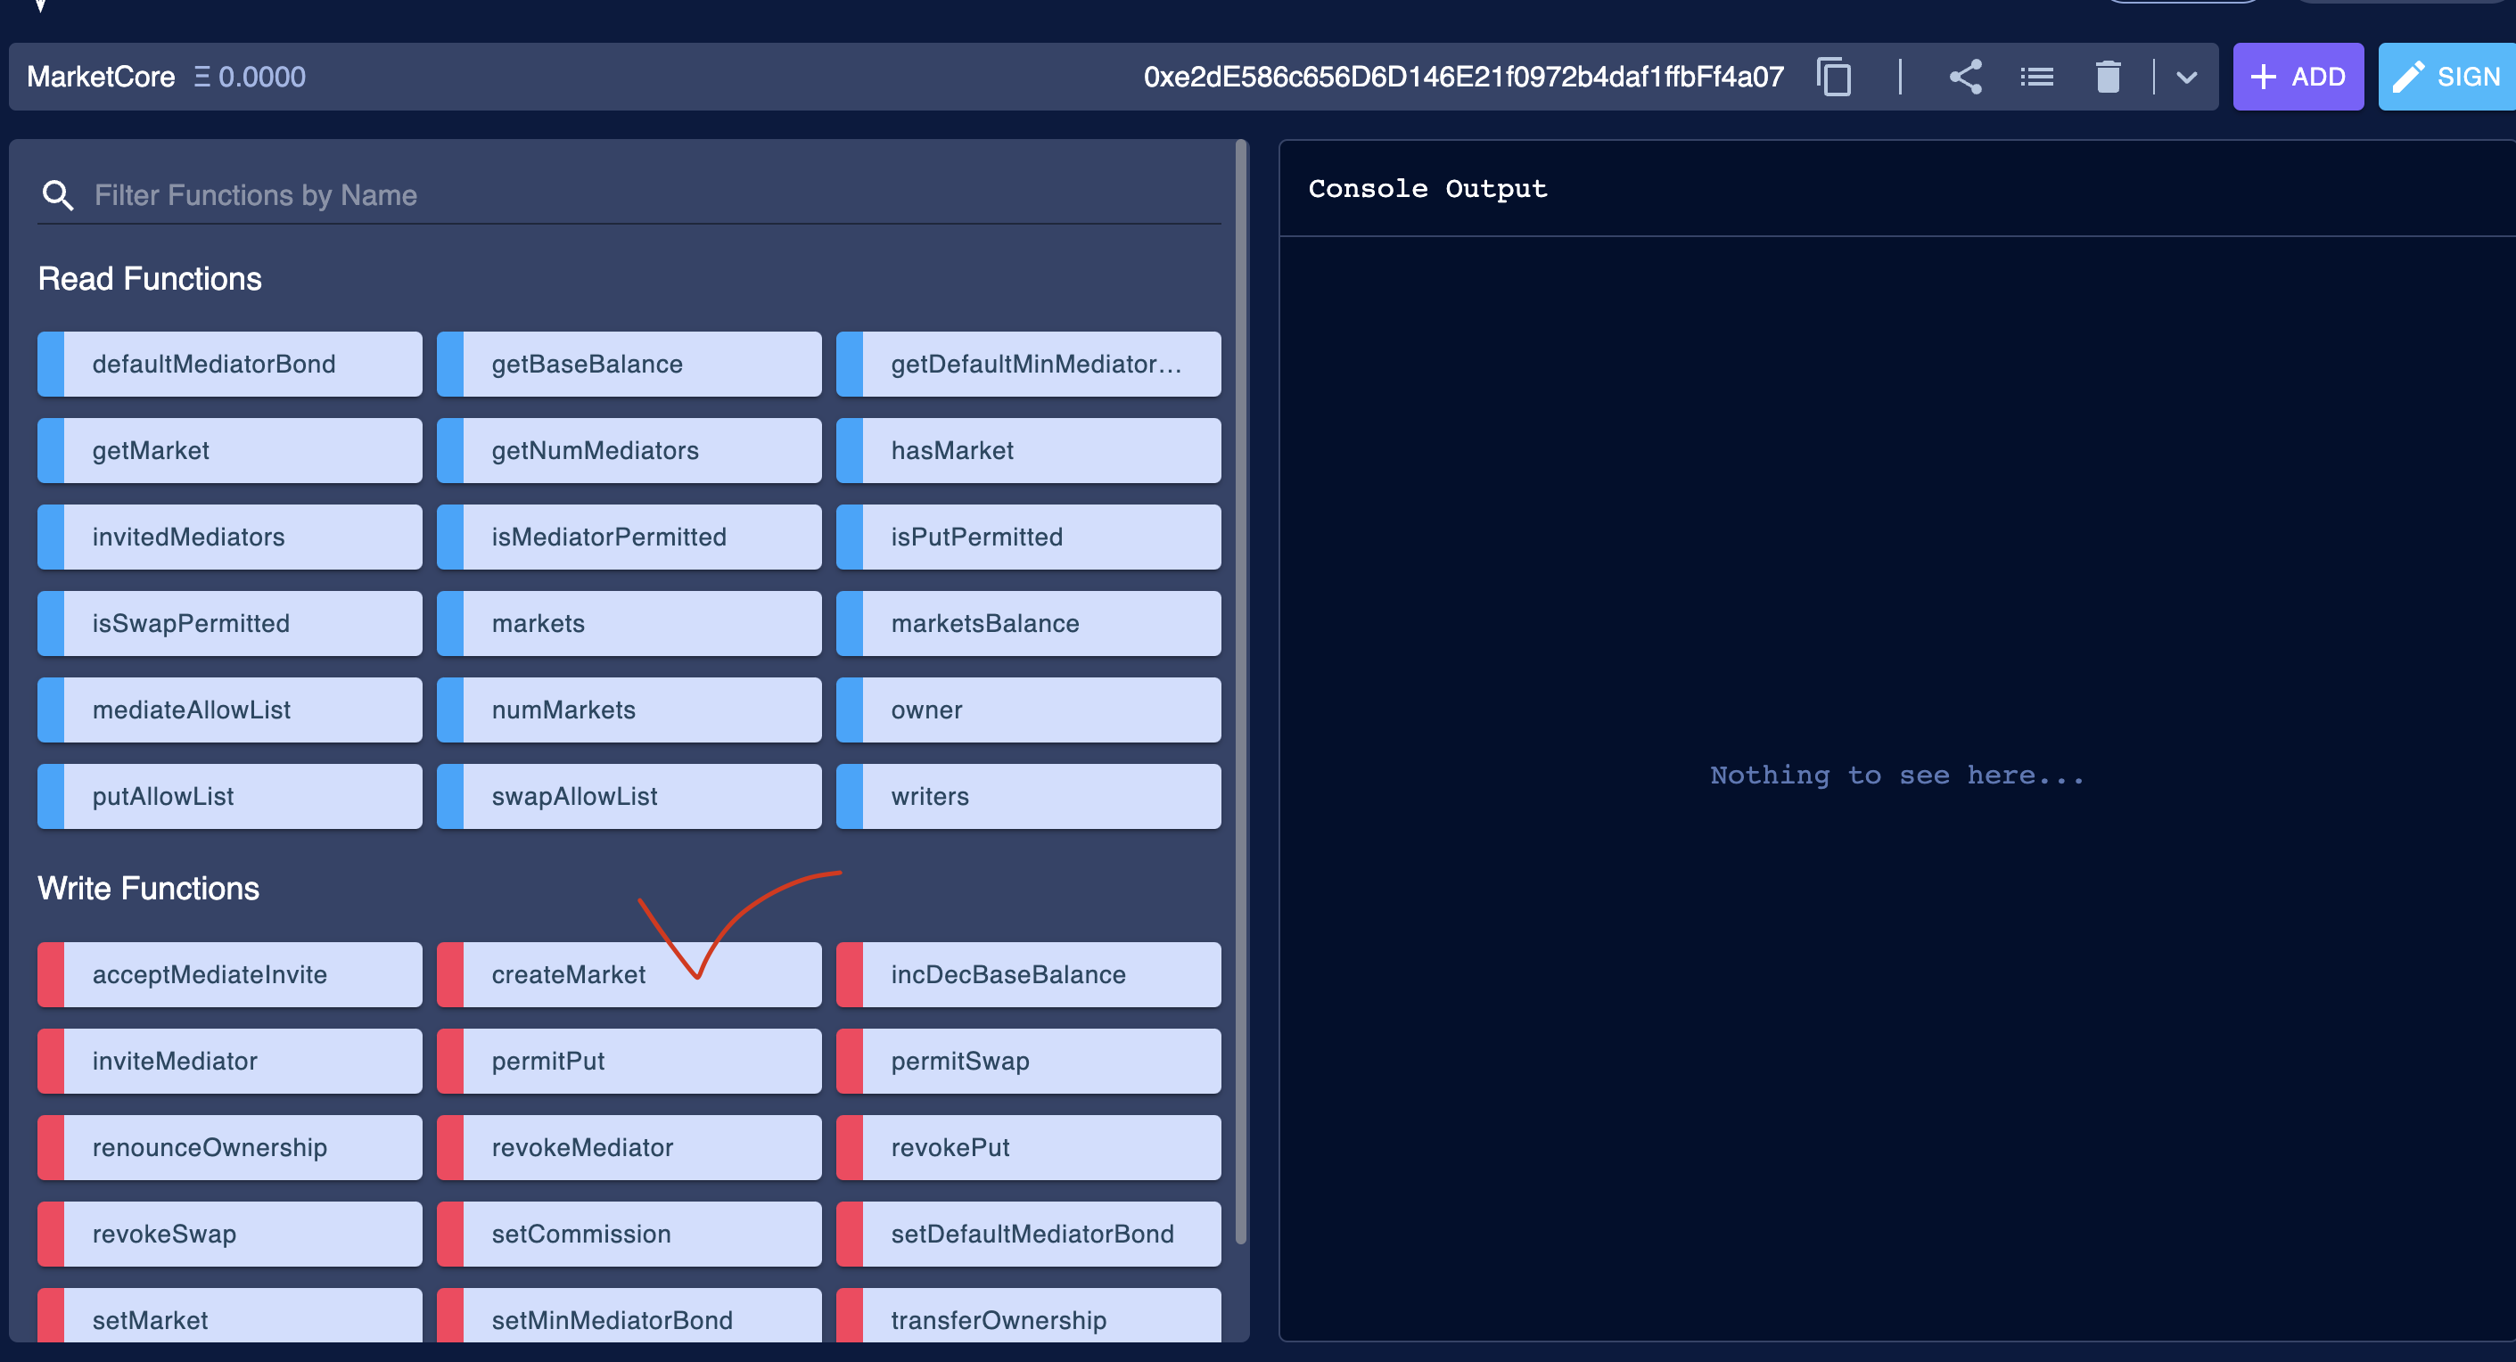Expand the contract header chevron dropdown

click(x=2187, y=76)
